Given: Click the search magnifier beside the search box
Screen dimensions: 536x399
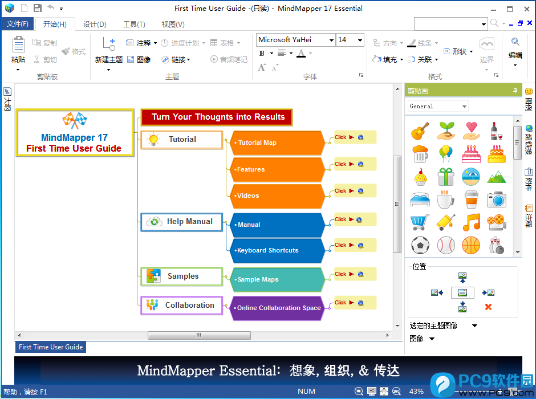Looking at the screenshot, I should tap(494, 23).
